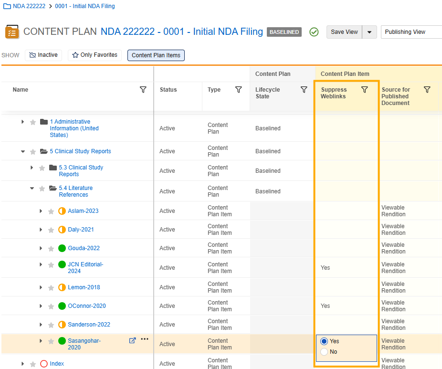The image size is (442, 369).
Task: Click the Name column filter icon
Action: (x=143, y=90)
